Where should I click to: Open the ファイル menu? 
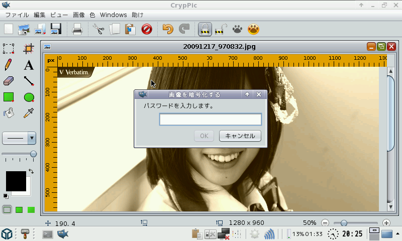click(17, 15)
